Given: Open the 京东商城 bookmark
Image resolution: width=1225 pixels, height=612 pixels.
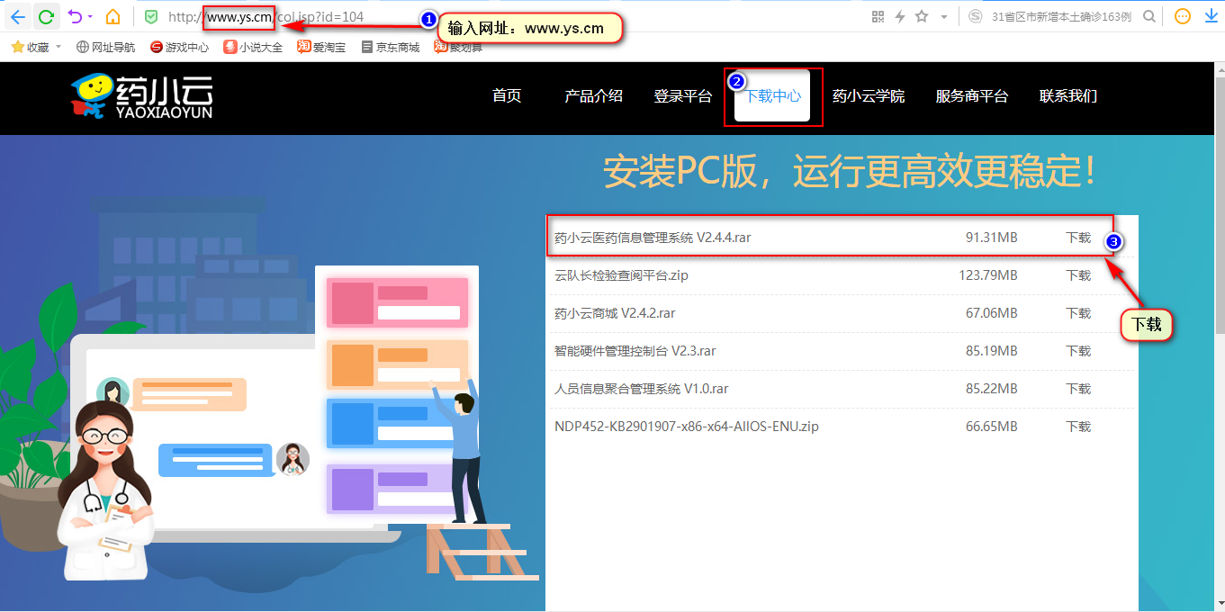Looking at the screenshot, I should tap(391, 47).
